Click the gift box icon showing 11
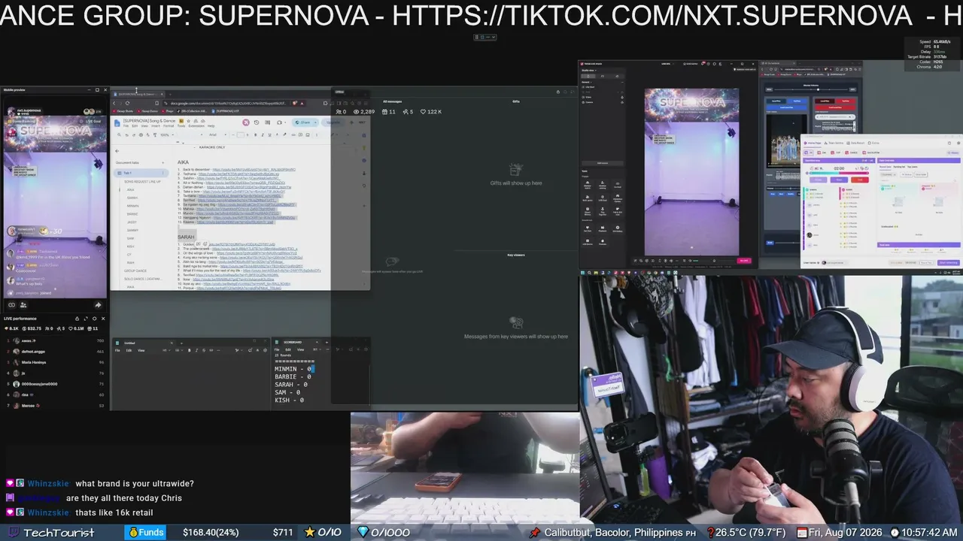 click(384, 112)
